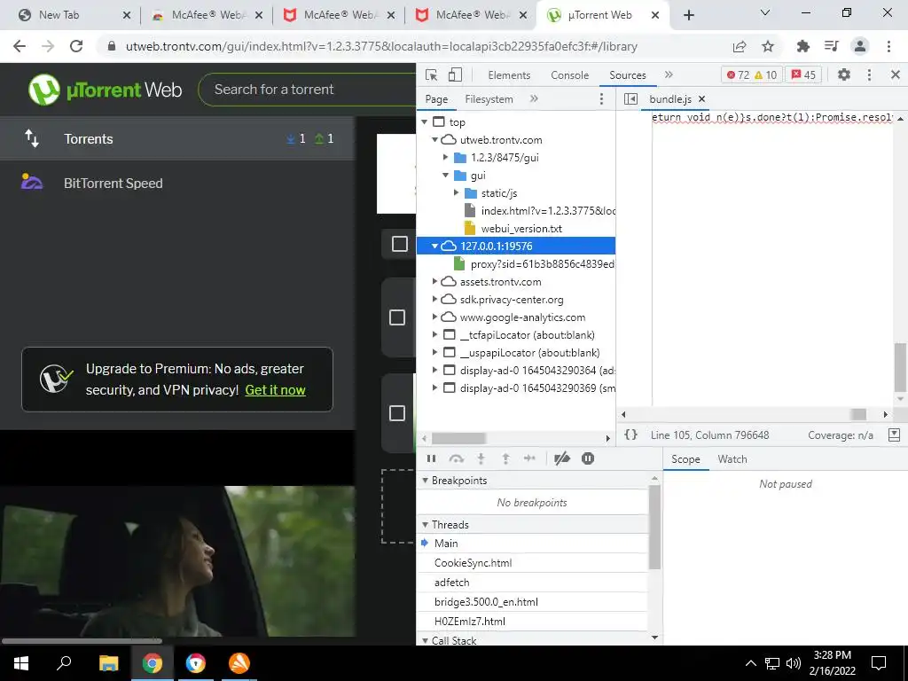
Task: Click the coverage drawer icon in status bar
Action: click(894, 434)
